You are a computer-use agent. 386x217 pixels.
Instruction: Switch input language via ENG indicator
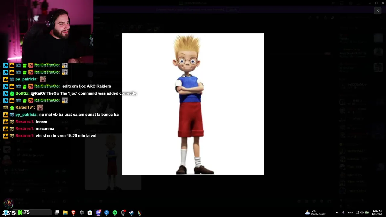(x=350, y=212)
